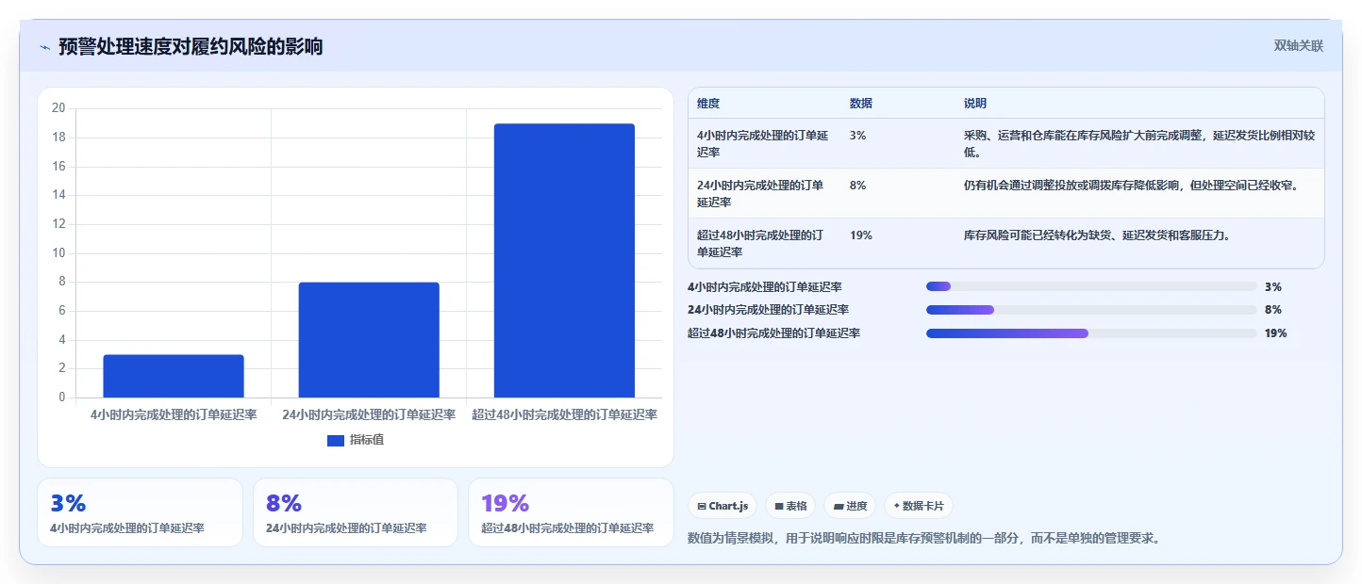The width and height of the screenshot is (1362, 584).
Task: Click the 8% KPI card value
Action: coord(284,504)
